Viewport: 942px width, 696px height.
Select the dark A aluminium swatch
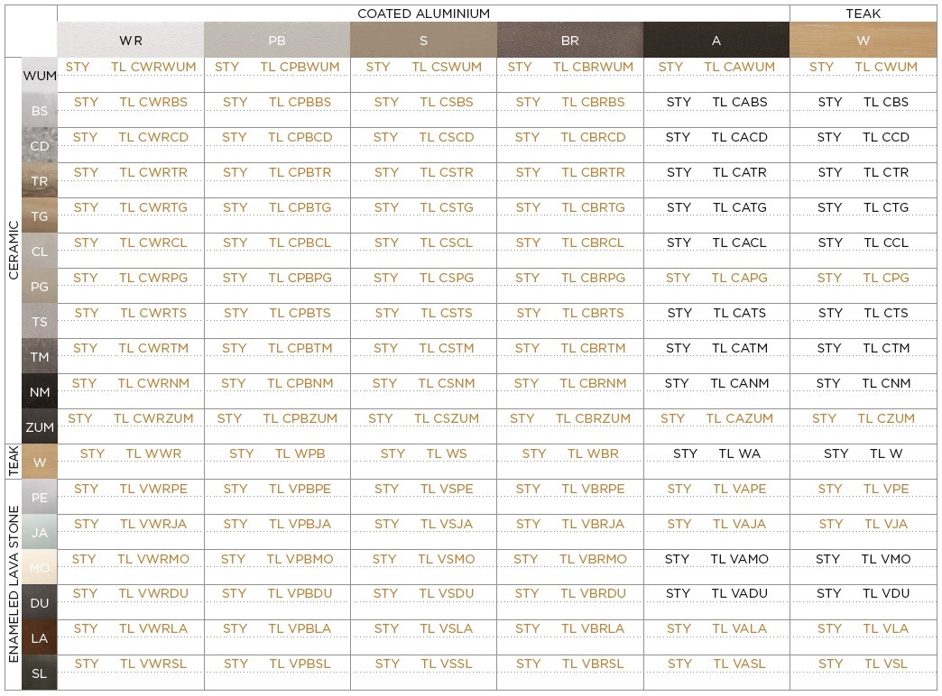(716, 40)
